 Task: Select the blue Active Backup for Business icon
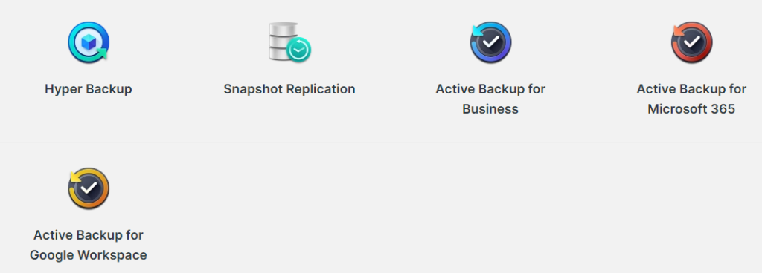[x=490, y=42]
